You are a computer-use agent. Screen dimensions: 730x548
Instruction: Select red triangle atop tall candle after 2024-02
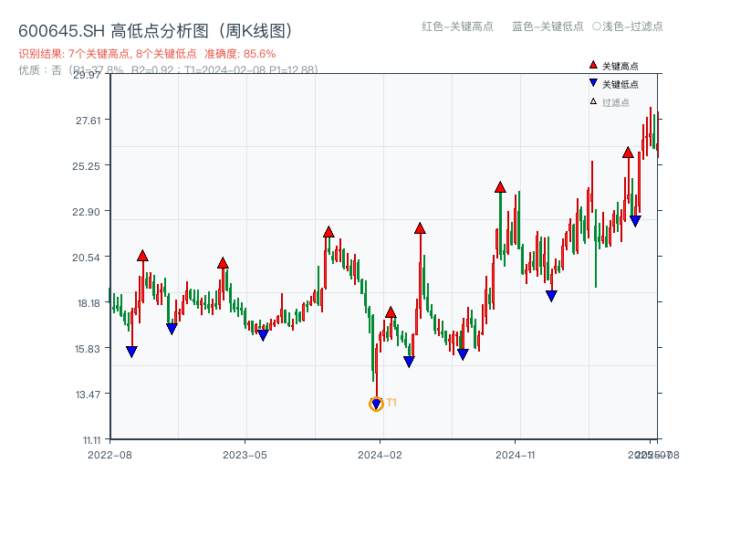(420, 228)
